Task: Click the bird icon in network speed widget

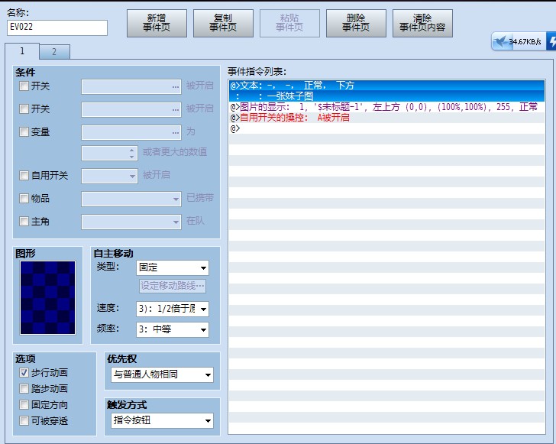Action: click(500, 41)
